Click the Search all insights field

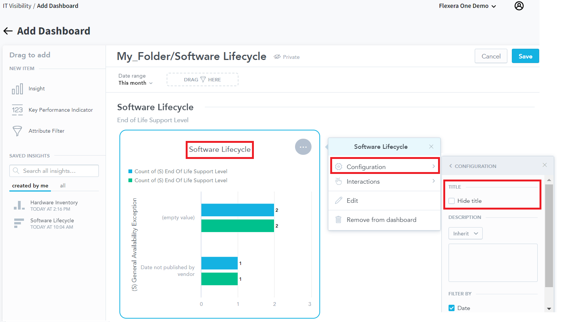point(54,171)
